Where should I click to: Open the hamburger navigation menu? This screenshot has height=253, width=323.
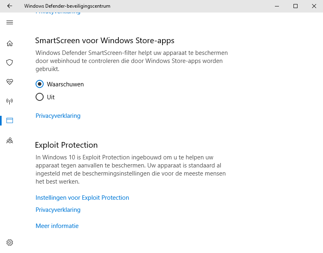tap(10, 23)
